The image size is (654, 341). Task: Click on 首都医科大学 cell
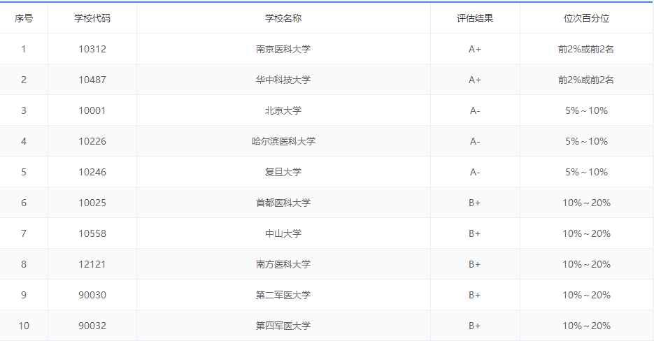(x=283, y=203)
